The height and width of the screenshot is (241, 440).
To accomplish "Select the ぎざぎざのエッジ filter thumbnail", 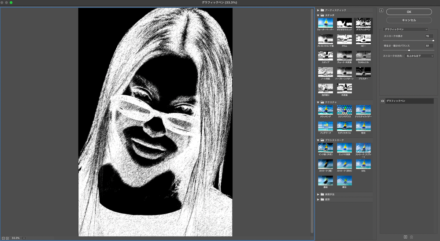I will click(344, 23).
